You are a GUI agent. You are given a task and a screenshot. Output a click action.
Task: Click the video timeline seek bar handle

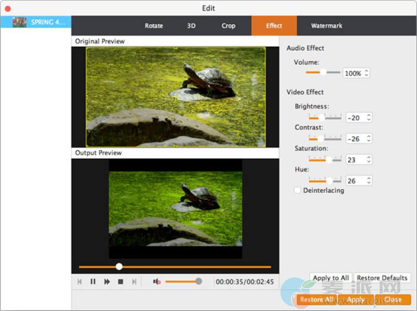[119, 266]
